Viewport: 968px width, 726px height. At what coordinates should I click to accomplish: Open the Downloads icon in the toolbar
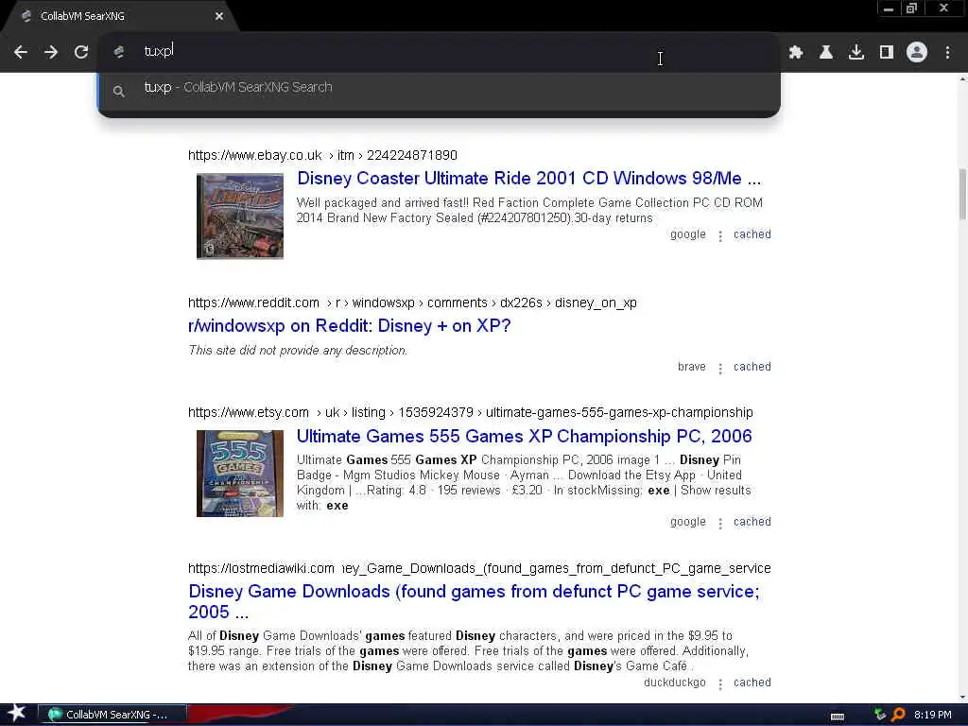coord(856,53)
